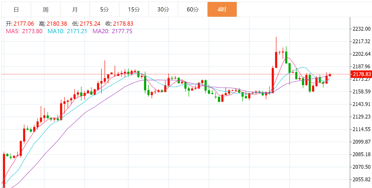Click the 2099.87 price axis label
Screen dimensions: 372x188
(362, 142)
